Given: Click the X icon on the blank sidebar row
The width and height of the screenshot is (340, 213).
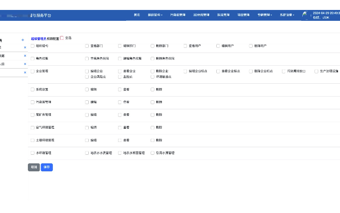Looking at the screenshot, I should [25, 72].
